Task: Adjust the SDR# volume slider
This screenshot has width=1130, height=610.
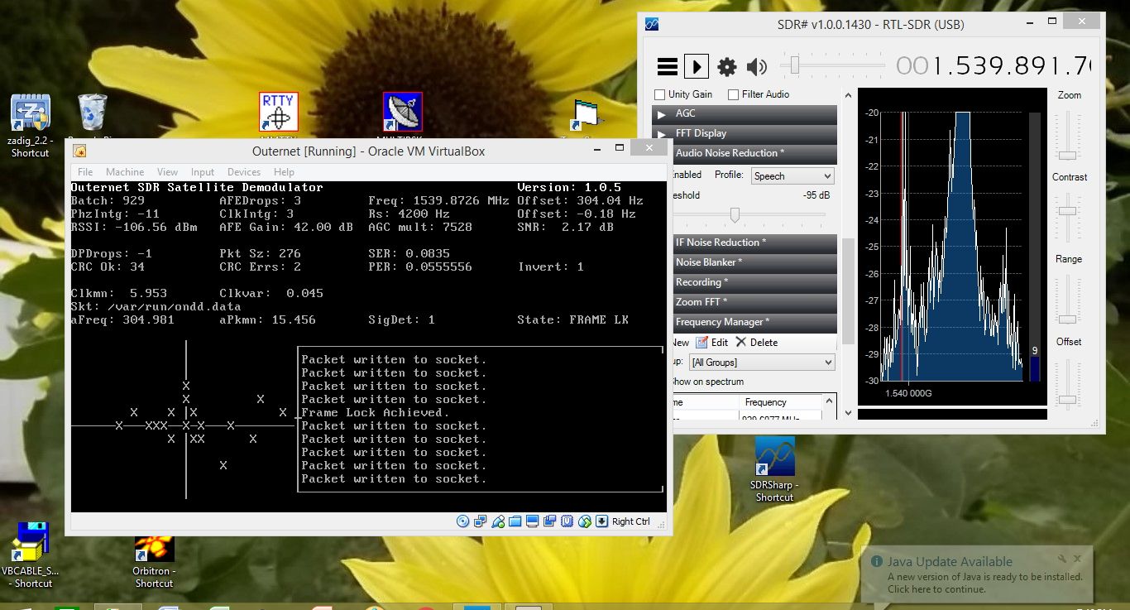Action: click(795, 65)
